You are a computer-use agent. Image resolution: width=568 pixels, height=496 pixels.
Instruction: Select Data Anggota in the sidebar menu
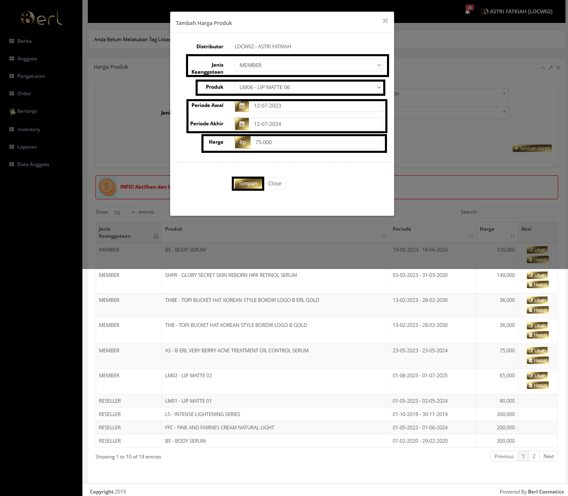32,164
